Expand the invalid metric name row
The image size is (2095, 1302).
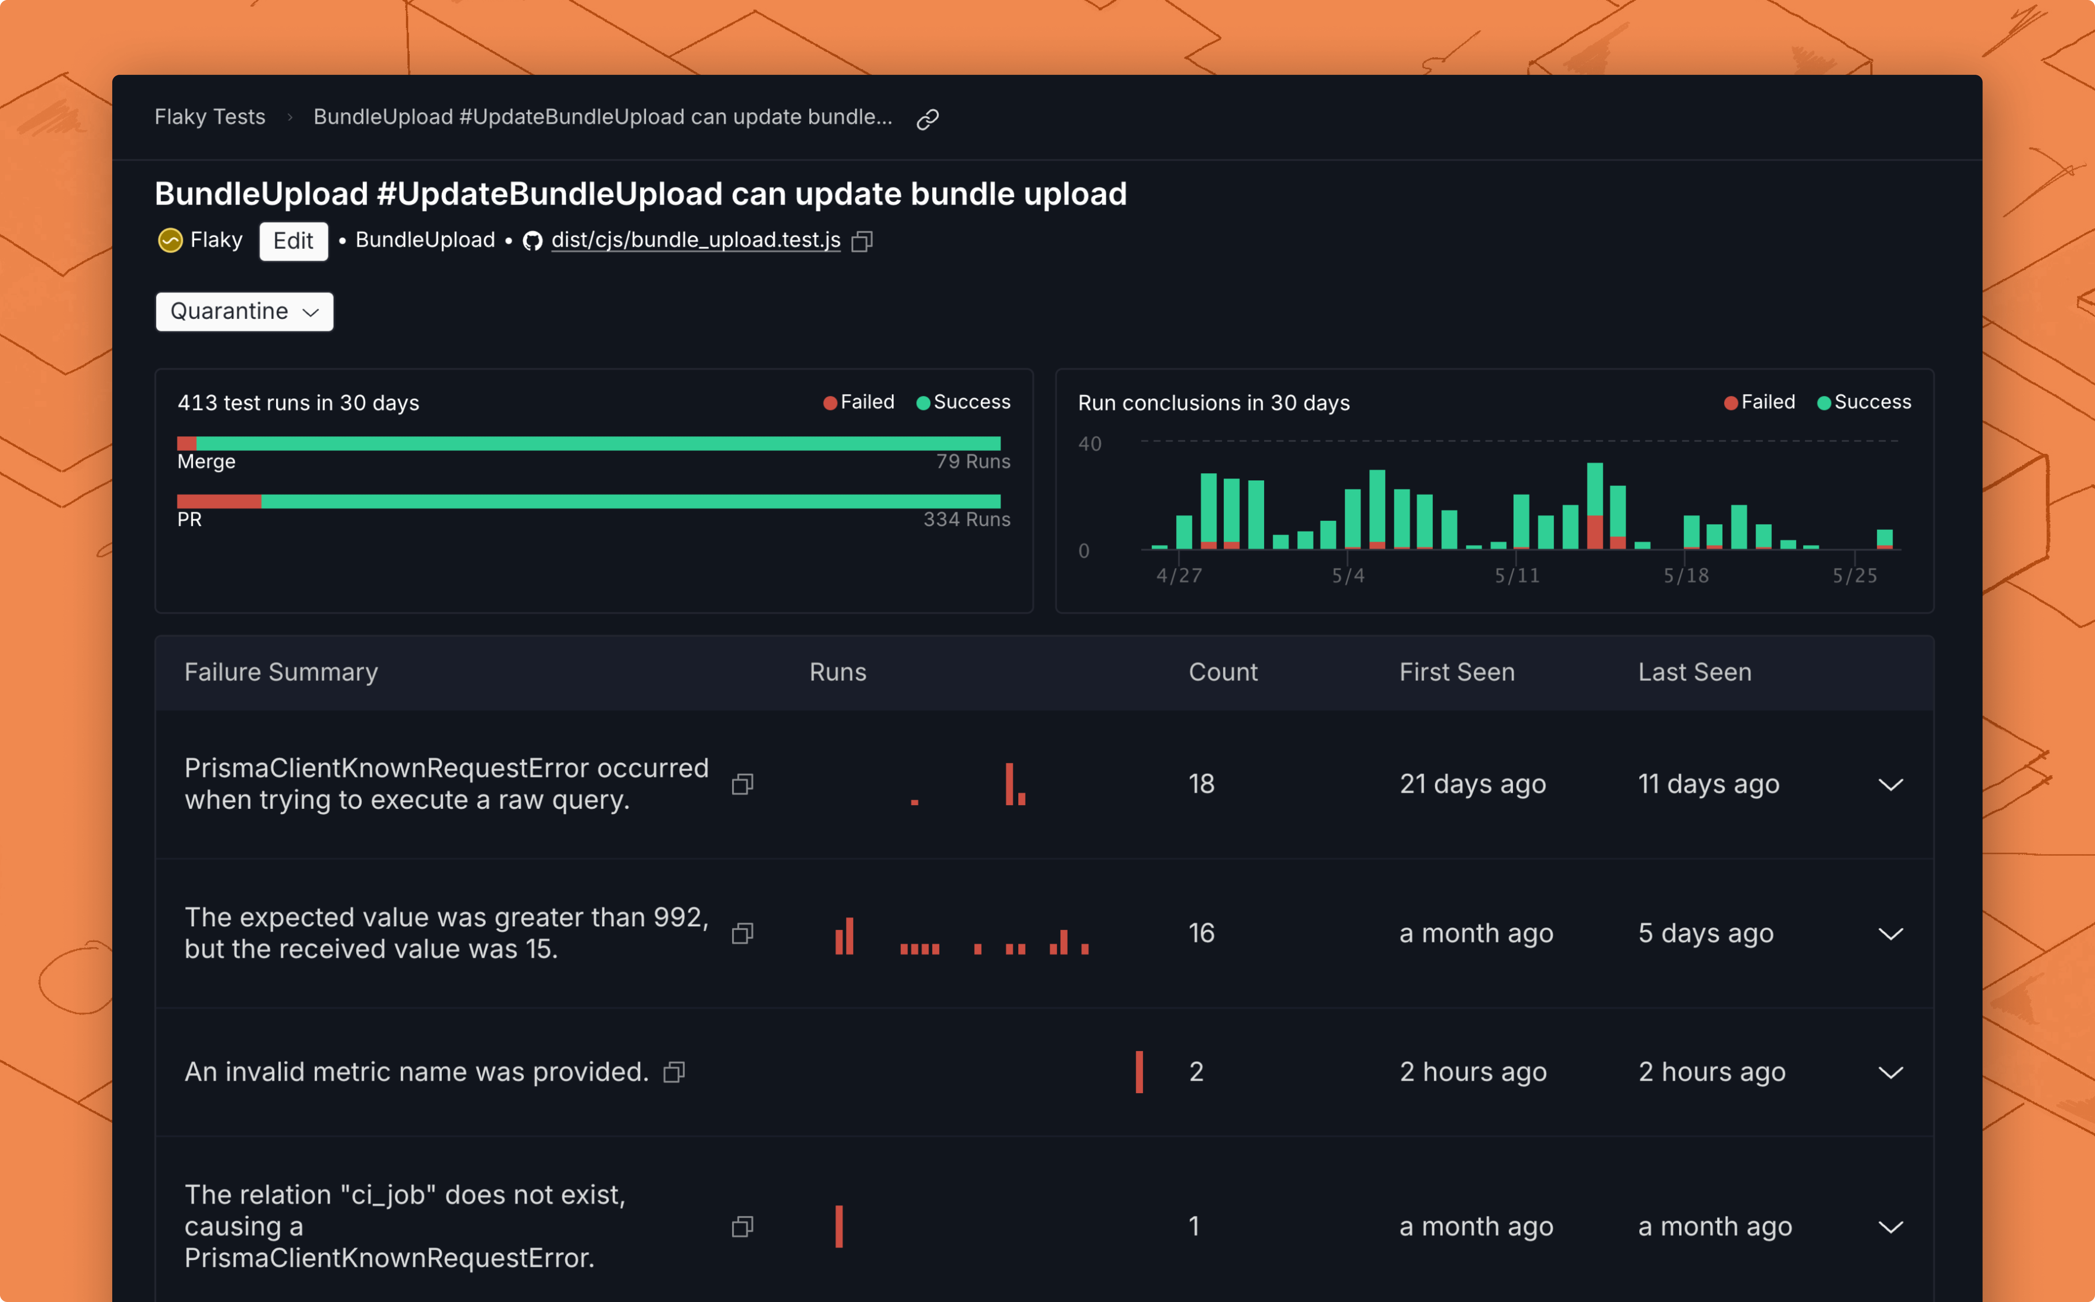(1890, 1072)
